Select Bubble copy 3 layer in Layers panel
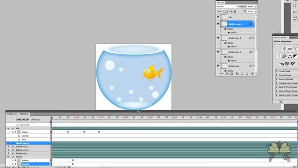The image size is (298, 168). click(x=237, y=38)
